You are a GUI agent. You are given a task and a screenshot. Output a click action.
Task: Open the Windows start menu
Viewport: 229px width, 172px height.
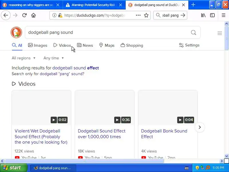point(13,168)
